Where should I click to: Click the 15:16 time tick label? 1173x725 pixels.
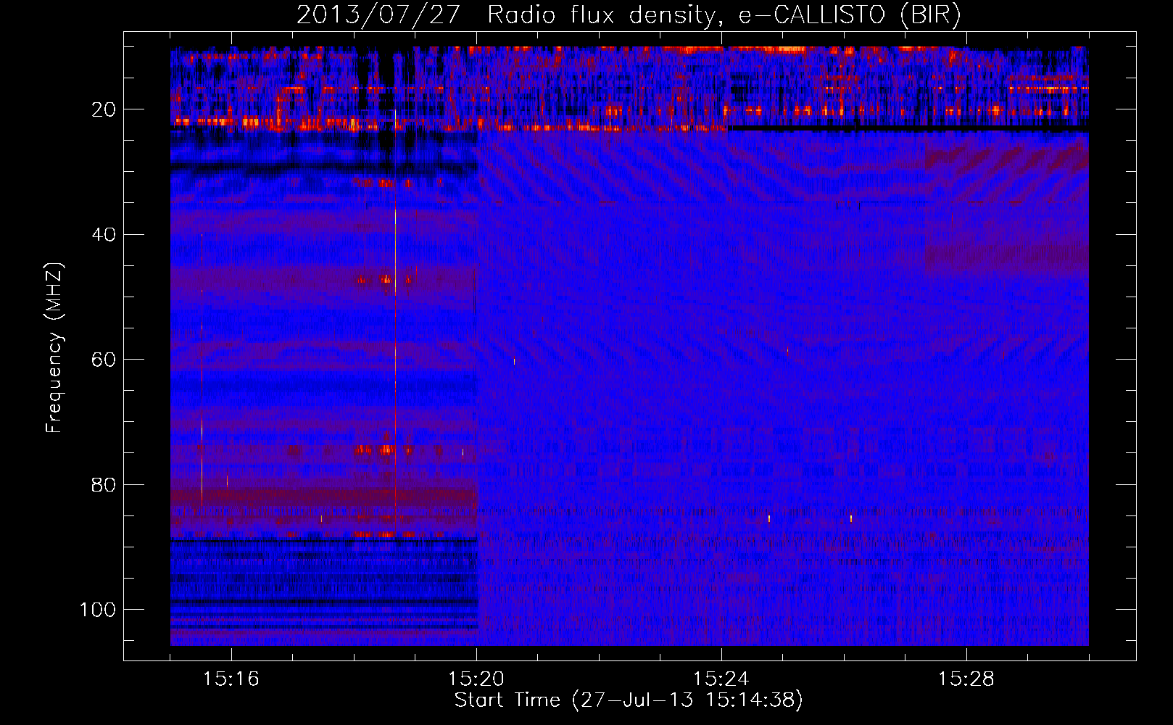[x=231, y=679]
